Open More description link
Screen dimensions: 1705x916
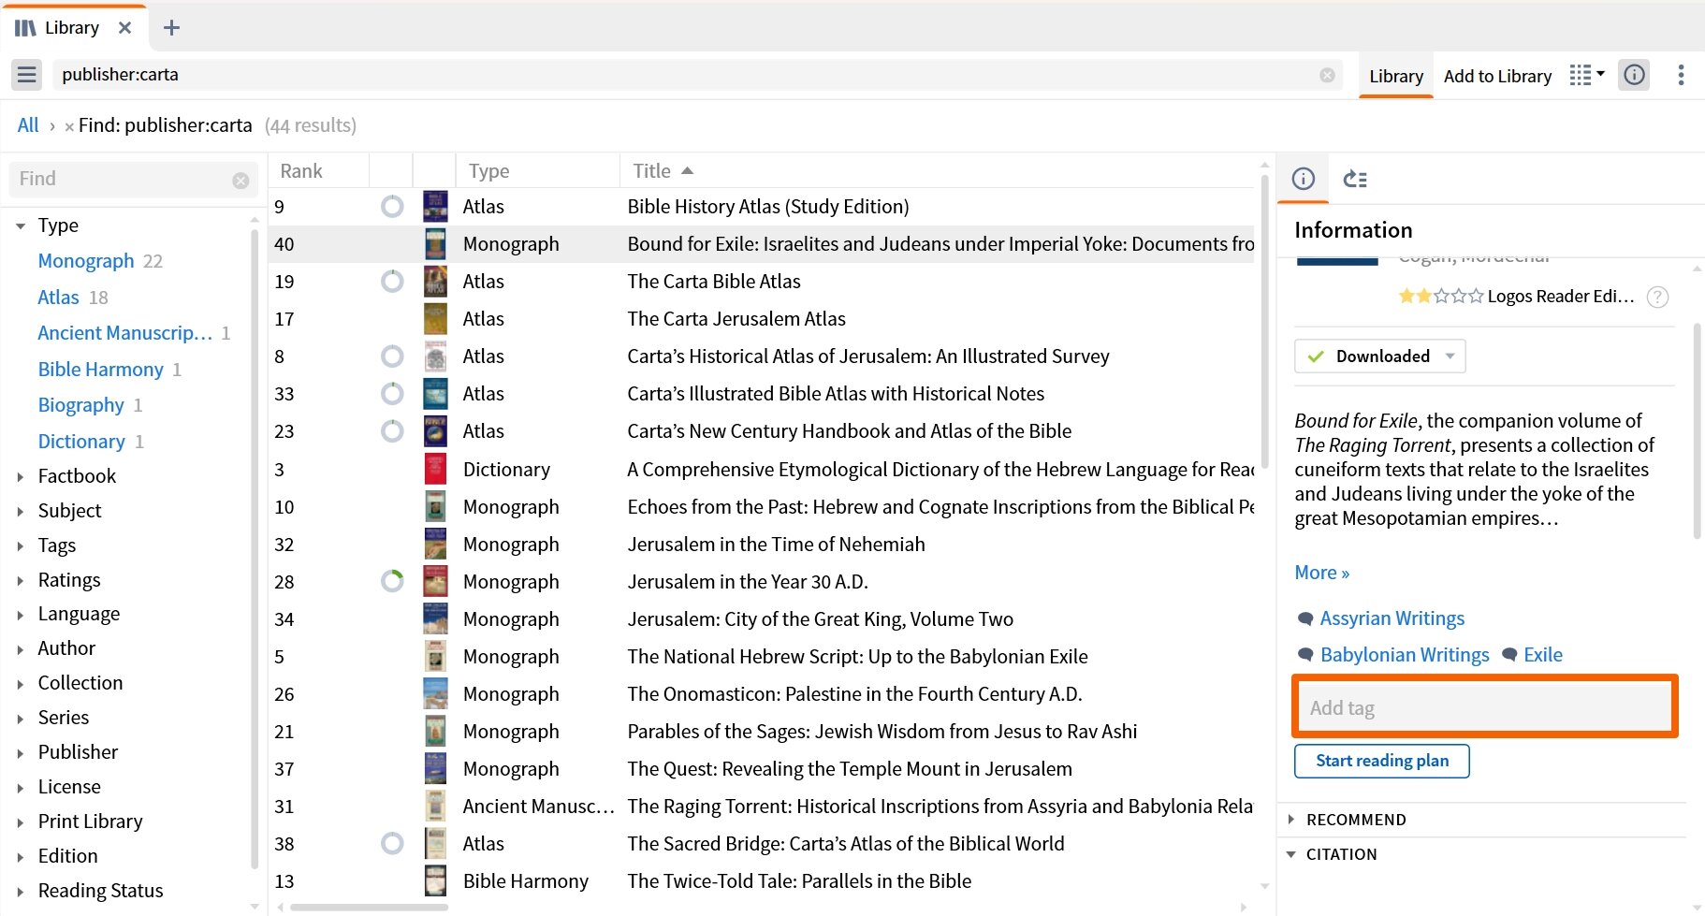tap(1321, 573)
